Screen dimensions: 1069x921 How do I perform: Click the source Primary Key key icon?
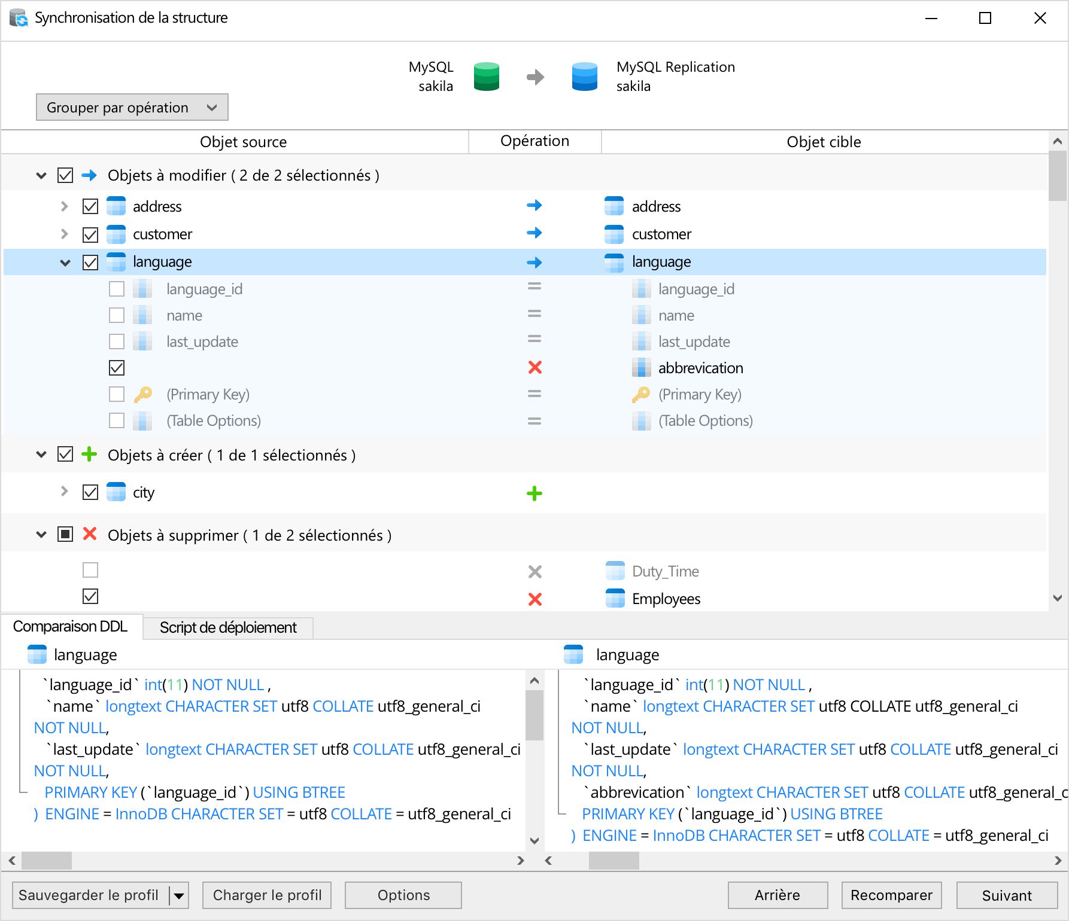142,394
